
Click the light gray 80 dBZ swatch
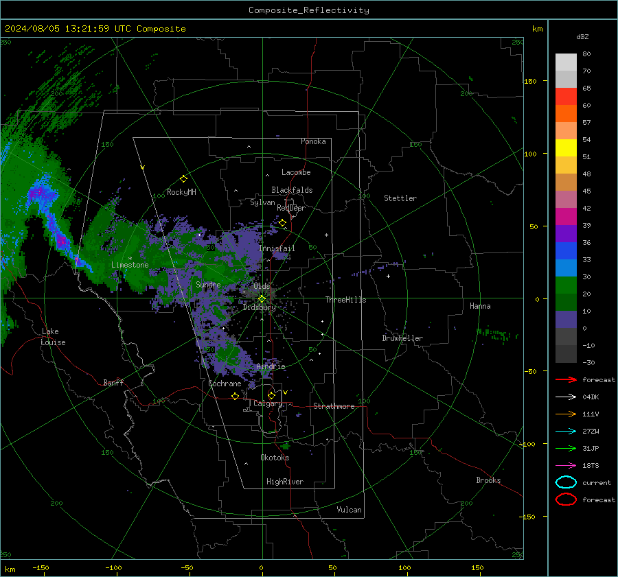[x=566, y=62]
